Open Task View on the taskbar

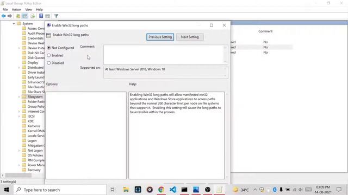coord(113,190)
